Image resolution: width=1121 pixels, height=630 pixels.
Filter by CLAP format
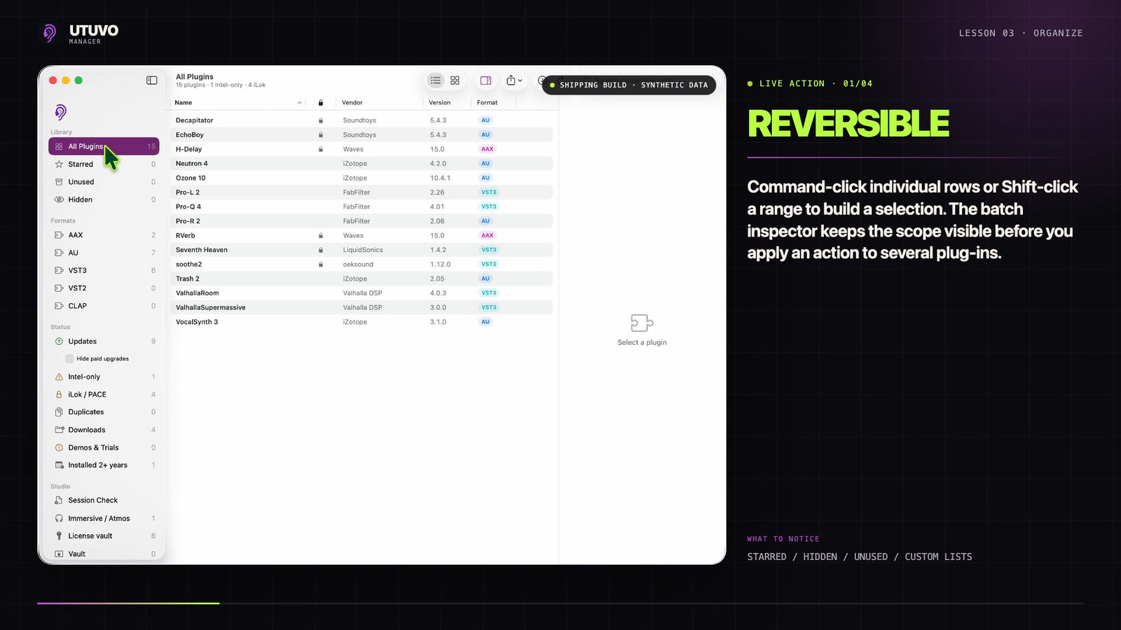point(104,306)
